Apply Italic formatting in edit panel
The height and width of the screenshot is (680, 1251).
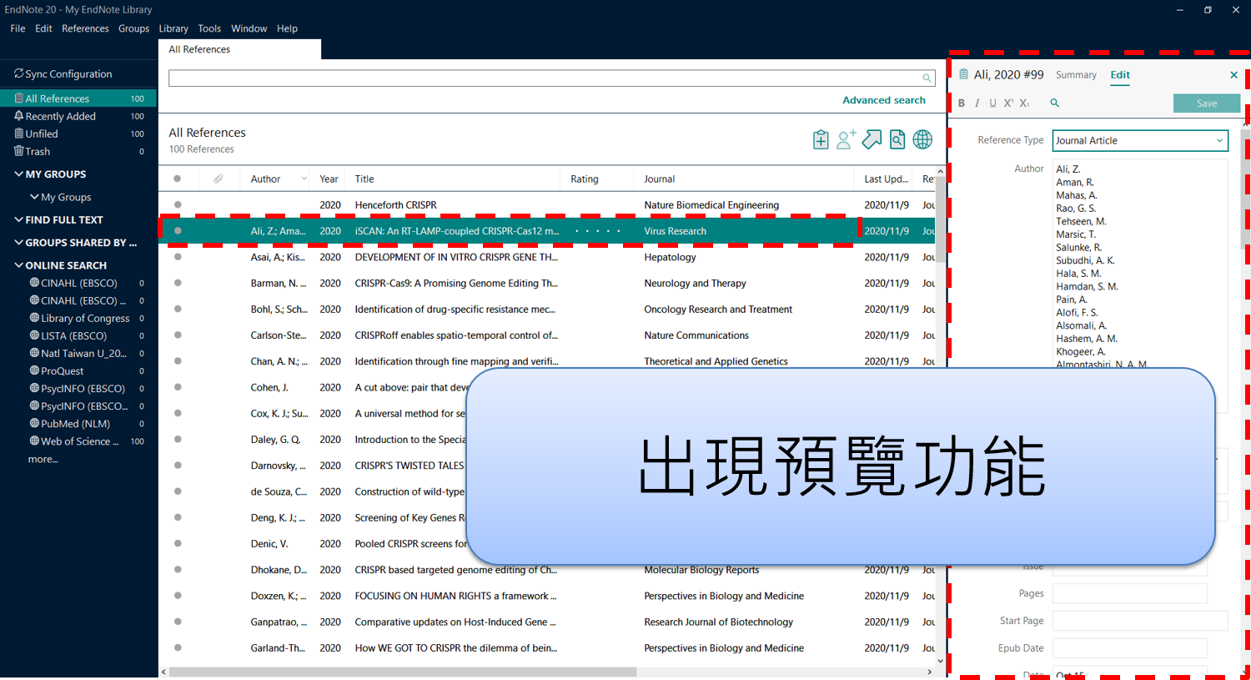[977, 103]
